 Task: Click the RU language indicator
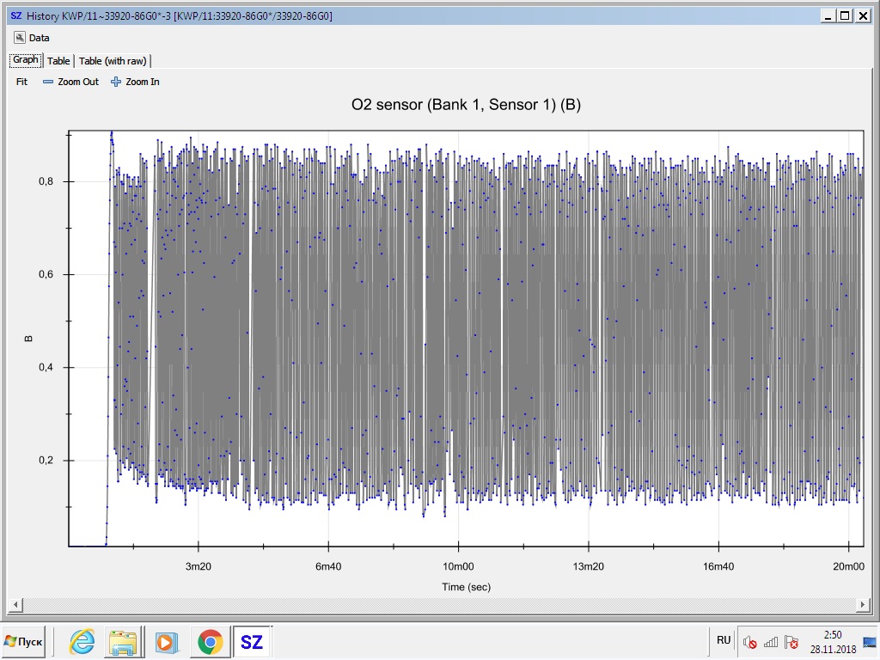[724, 640]
